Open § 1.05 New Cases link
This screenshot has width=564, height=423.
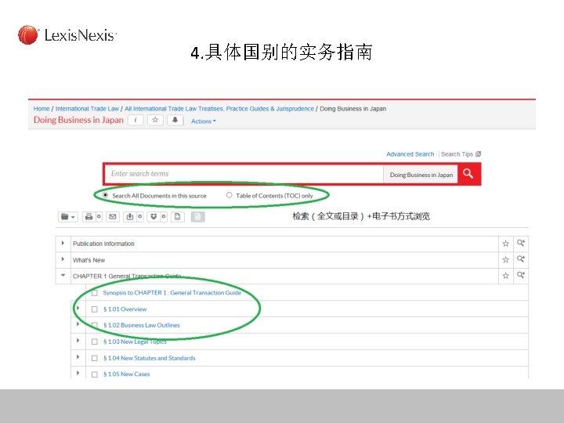(x=127, y=374)
